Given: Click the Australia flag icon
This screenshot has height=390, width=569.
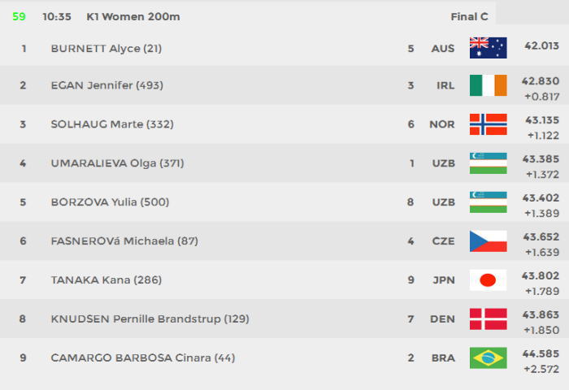Looking at the screenshot, I should coord(488,48).
